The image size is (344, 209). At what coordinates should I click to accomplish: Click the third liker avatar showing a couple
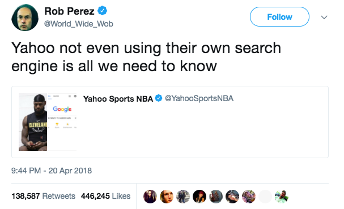click(x=183, y=197)
